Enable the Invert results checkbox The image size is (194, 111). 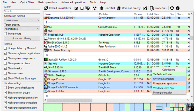click(5, 34)
